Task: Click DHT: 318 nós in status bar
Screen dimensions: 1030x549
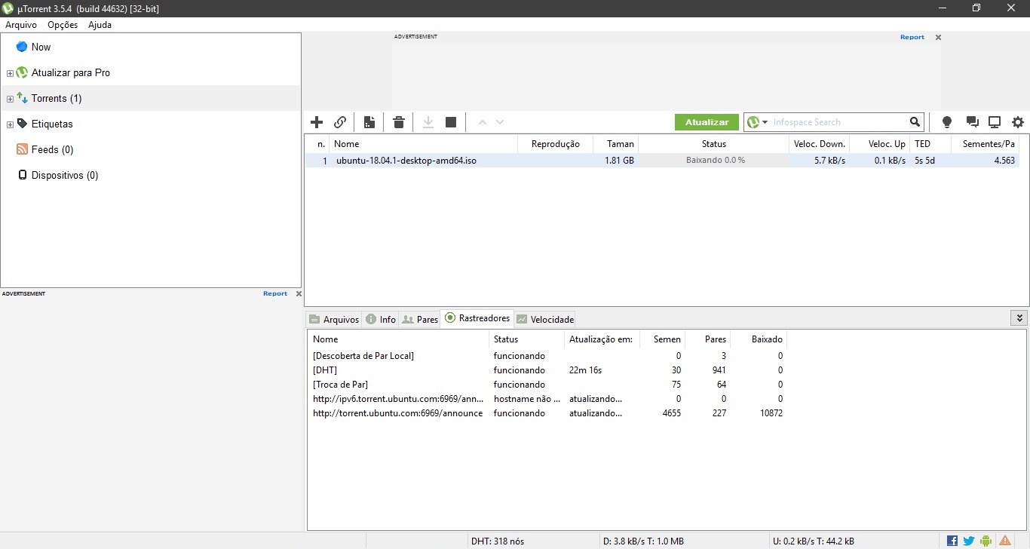Action: point(498,541)
